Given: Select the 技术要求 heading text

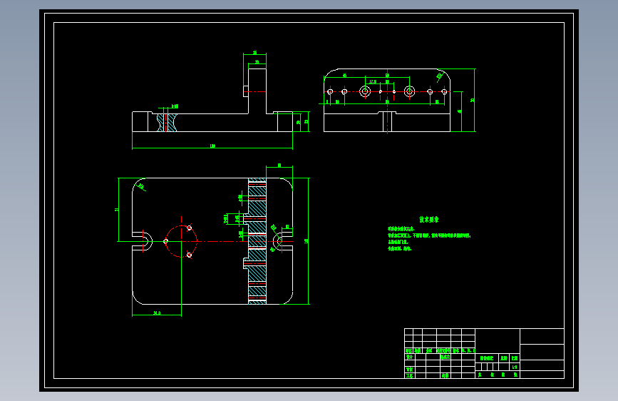Looking at the screenshot, I should (x=429, y=220).
